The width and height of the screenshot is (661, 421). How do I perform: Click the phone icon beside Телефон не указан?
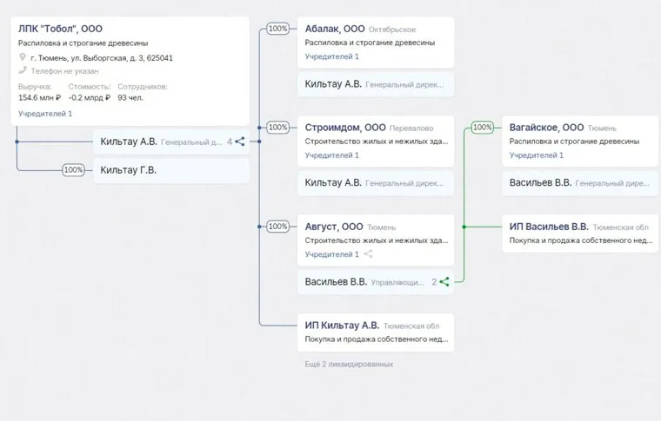coord(23,70)
